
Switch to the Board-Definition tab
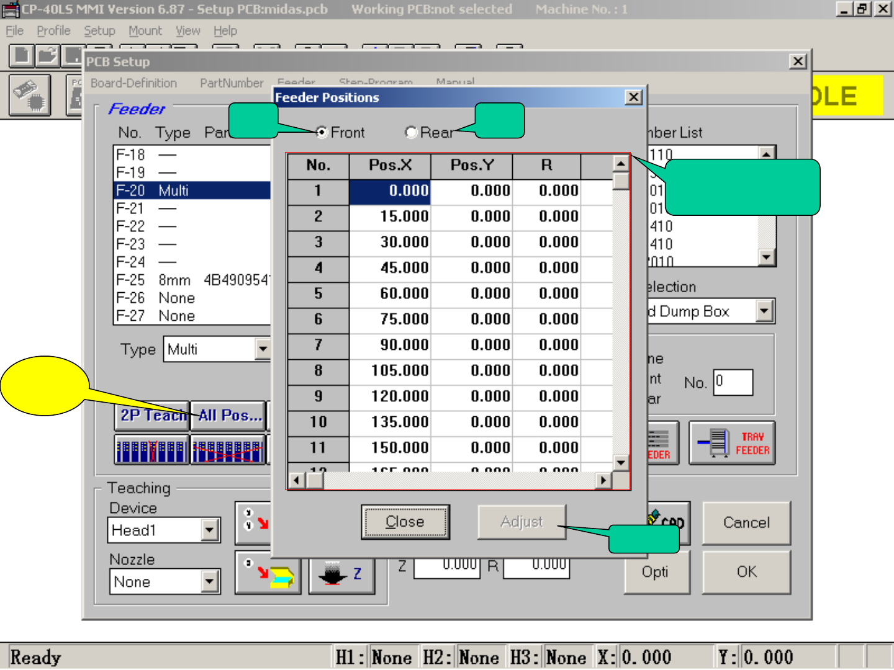[133, 83]
